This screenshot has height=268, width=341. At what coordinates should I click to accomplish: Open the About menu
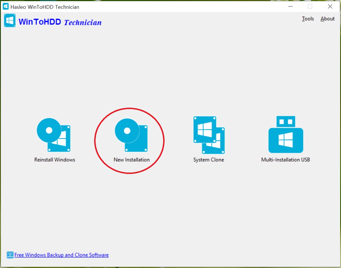(x=327, y=19)
